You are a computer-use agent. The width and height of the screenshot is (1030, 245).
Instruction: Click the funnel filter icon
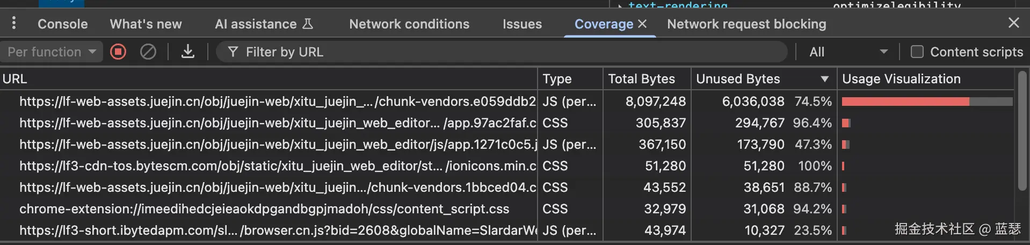233,52
